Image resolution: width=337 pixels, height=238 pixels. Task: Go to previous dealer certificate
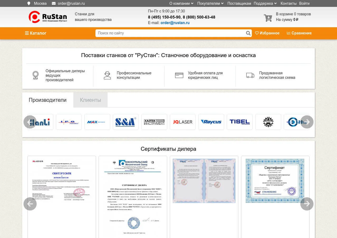30,204
